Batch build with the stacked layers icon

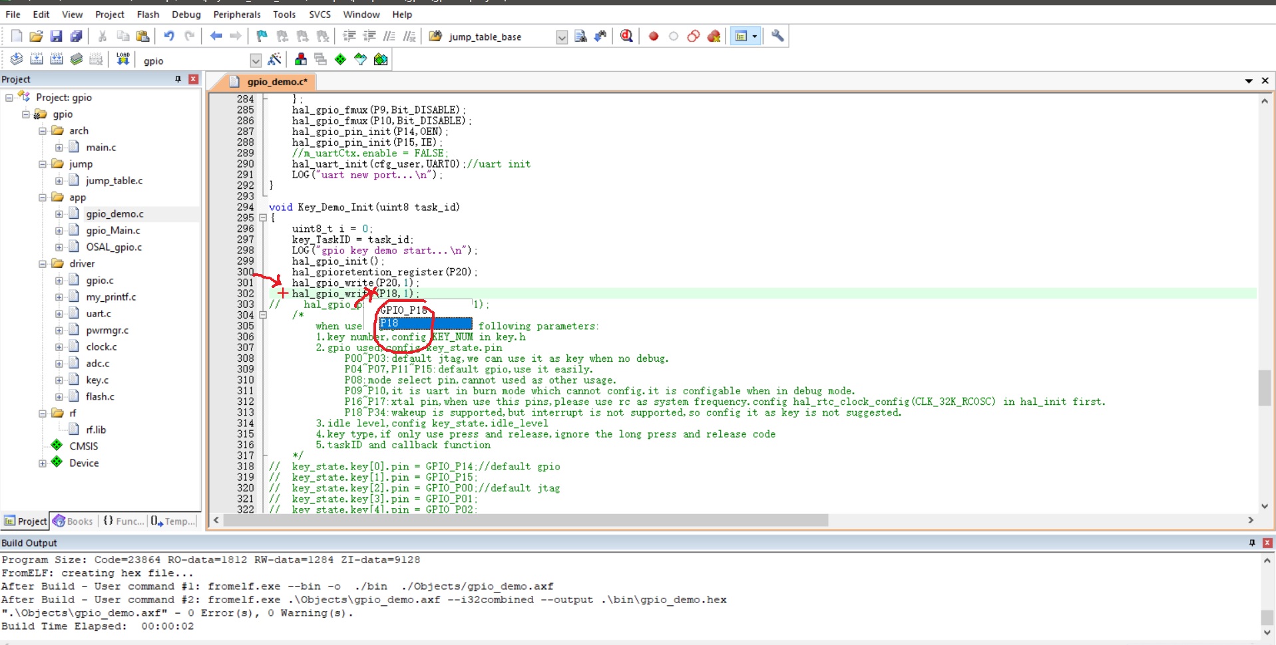pos(77,60)
